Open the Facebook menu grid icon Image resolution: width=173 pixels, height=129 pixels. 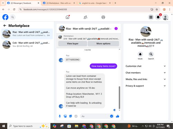pyautogui.click(x=151, y=17)
